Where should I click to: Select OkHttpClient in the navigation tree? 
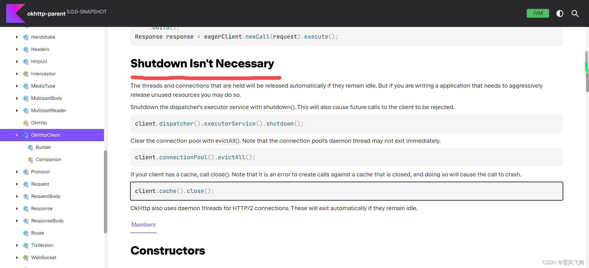45,135
